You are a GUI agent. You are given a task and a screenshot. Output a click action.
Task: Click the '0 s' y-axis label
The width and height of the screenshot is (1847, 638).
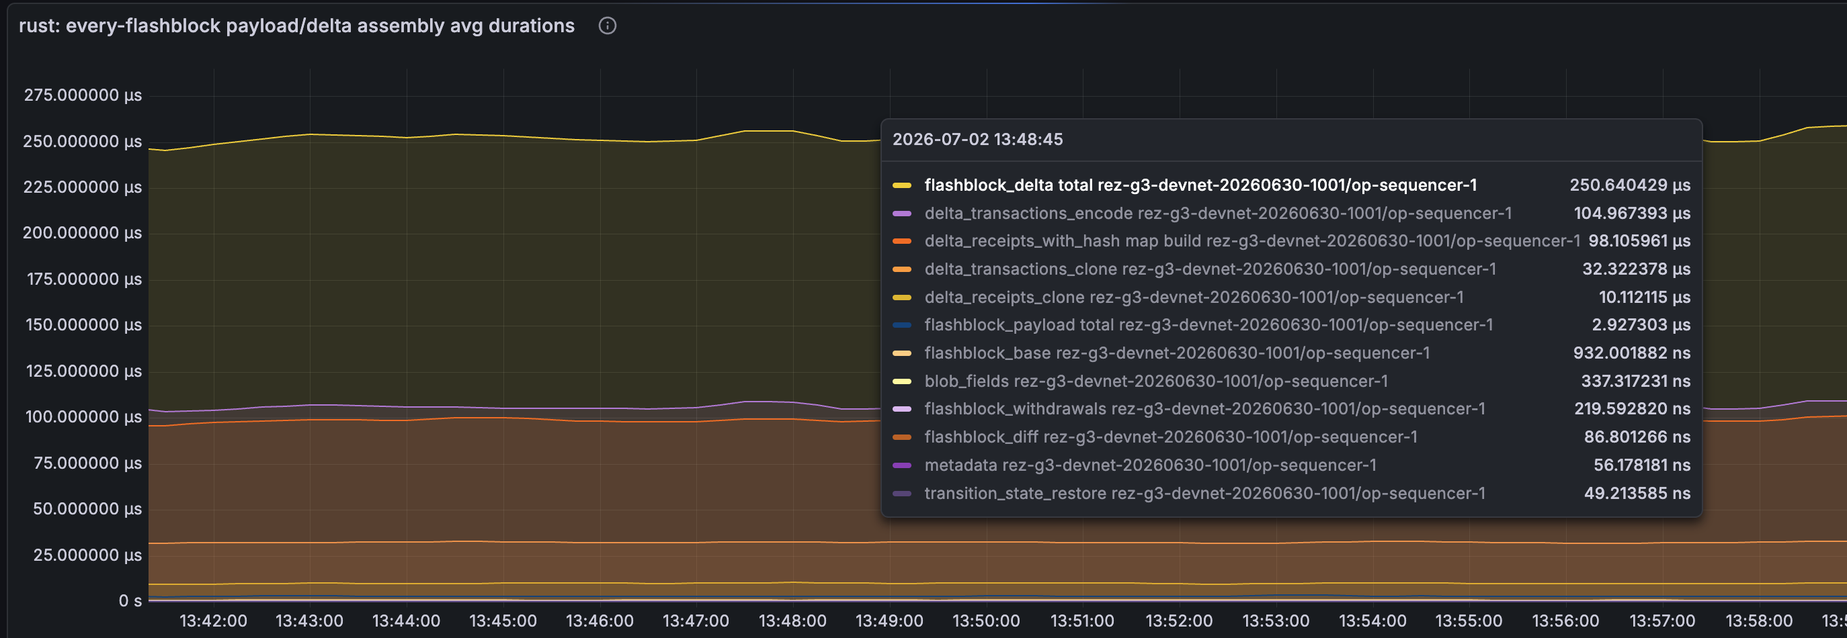130,601
